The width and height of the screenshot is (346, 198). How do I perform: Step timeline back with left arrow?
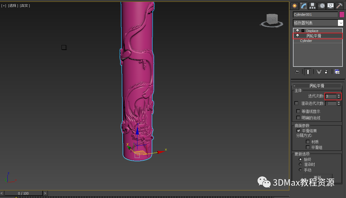[2, 193]
